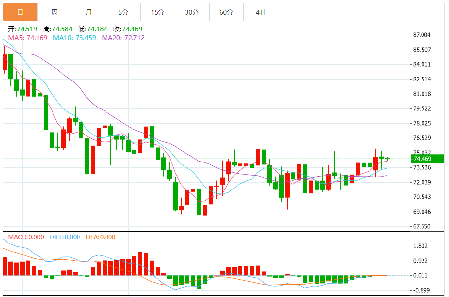
Task: Click the 82.514 price axis label
Action: 422,80
